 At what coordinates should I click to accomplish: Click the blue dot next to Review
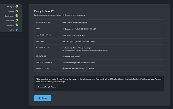[17, 30]
